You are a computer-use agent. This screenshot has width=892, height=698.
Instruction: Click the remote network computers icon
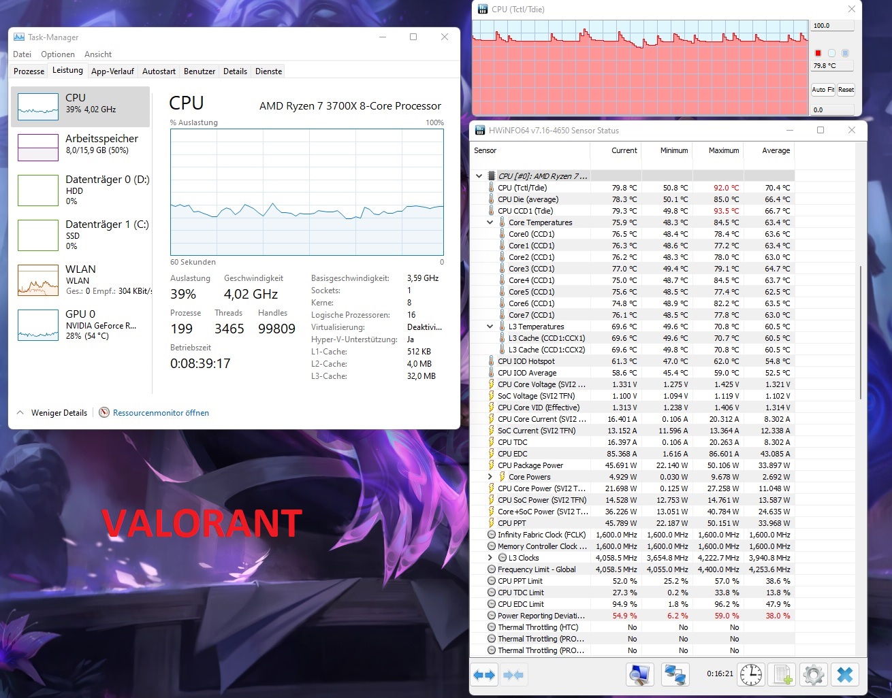675,675
